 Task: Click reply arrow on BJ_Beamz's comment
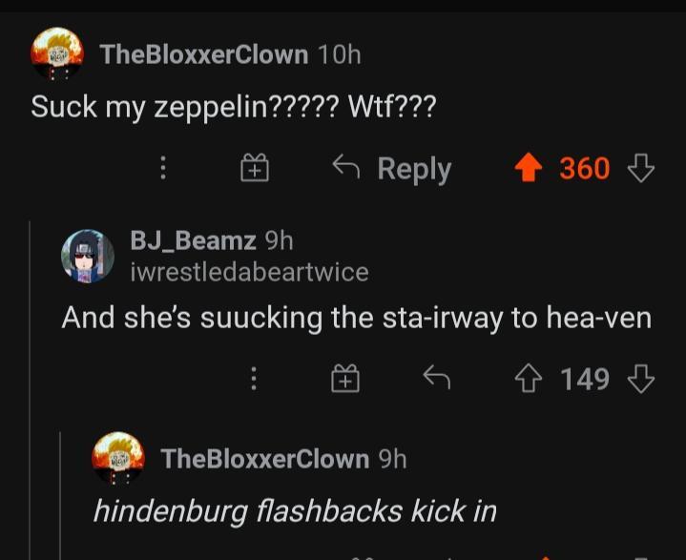click(x=436, y=380)
